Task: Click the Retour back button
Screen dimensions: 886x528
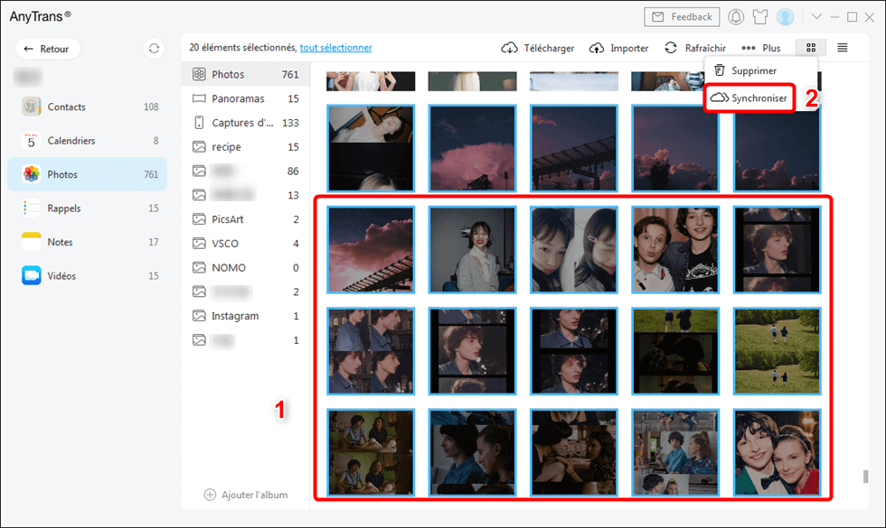Action: click(47, 49)
